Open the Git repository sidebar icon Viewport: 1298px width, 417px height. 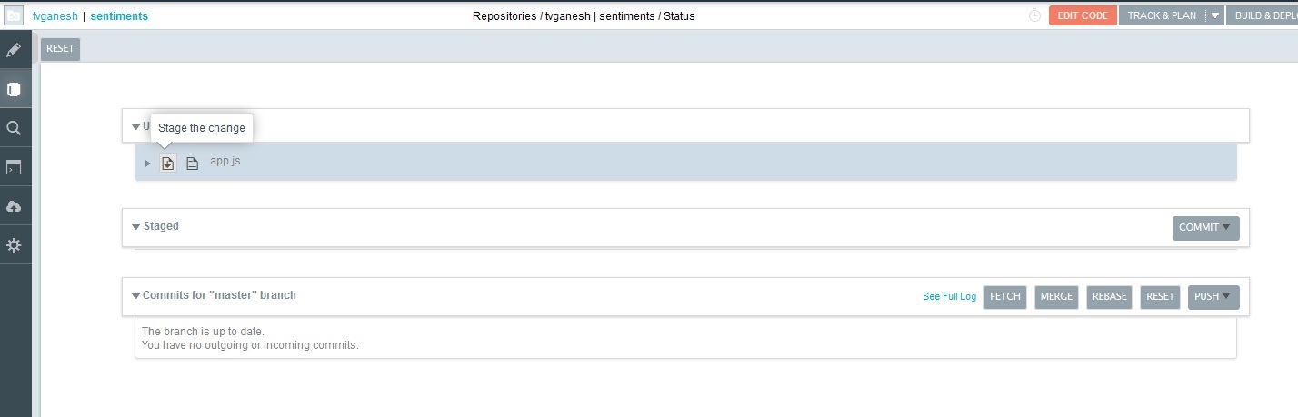pyautogui.click(x=14, y=89)
